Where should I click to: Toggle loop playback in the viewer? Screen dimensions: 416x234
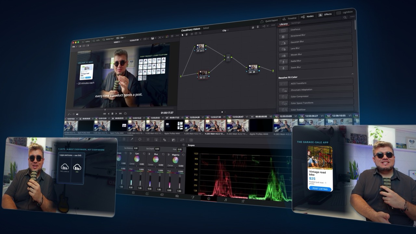coord(125,113)
